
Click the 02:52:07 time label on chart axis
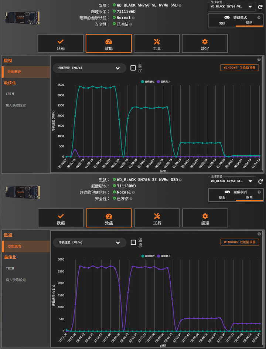pos(62,163)
